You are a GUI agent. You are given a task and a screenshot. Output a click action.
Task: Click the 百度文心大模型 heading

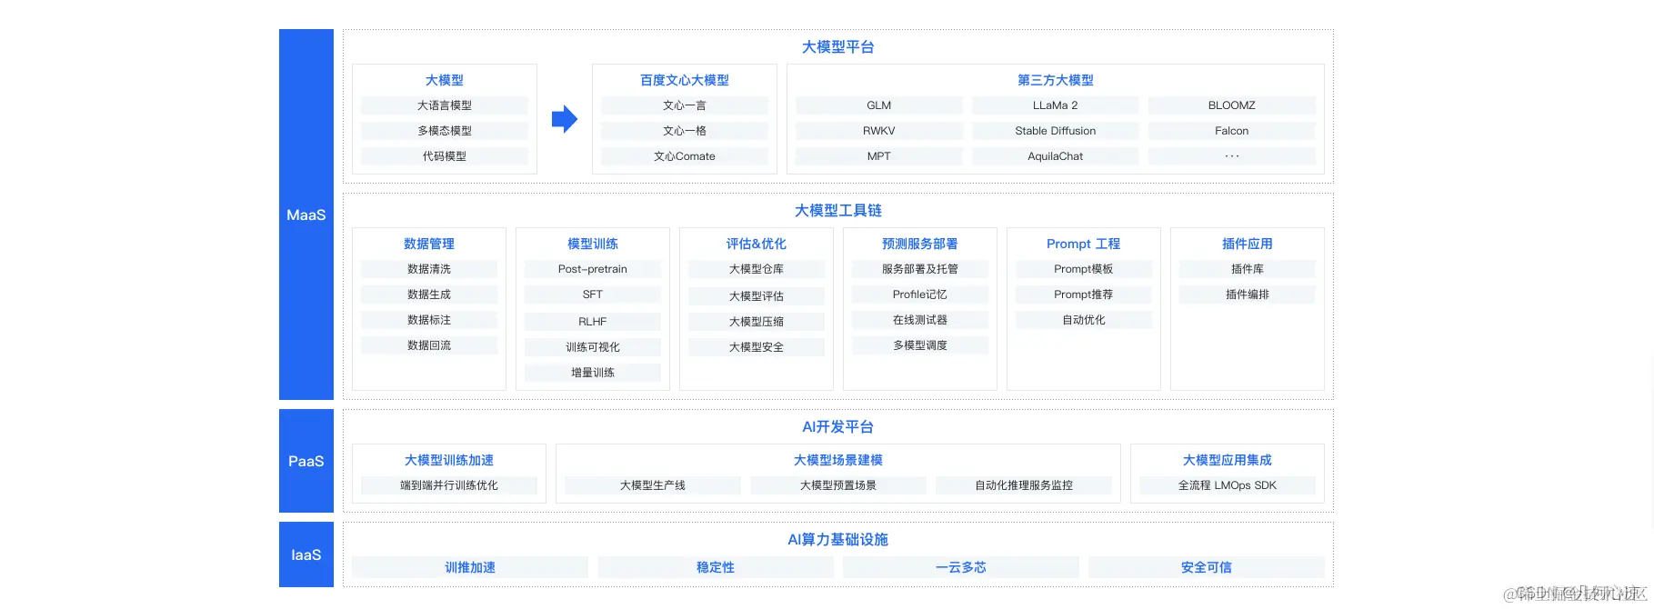pyautogui.click(x=685, y=80)
